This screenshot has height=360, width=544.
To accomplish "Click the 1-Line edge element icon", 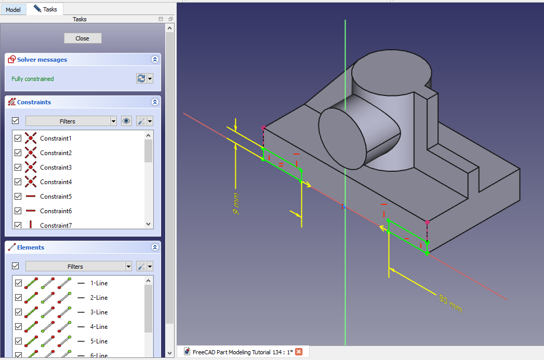I will (x=31, y=283).
